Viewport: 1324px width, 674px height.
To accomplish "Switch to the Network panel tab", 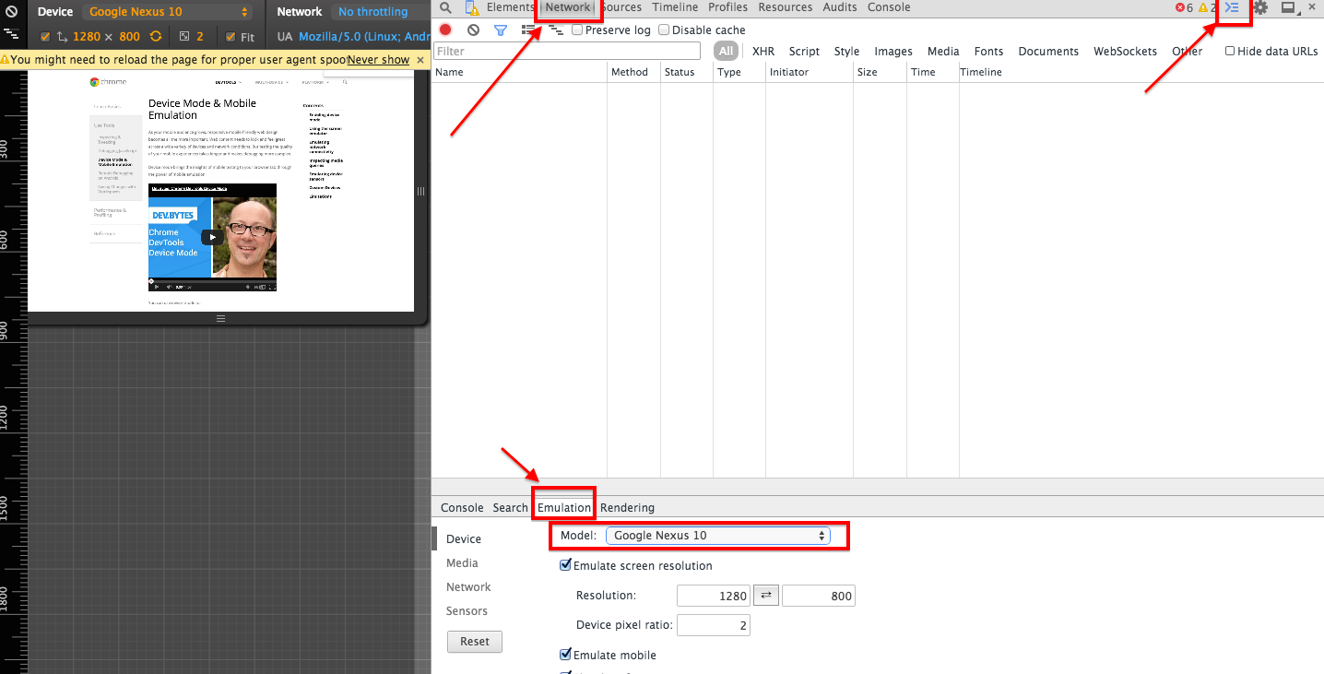I will [x=568, y=7].
